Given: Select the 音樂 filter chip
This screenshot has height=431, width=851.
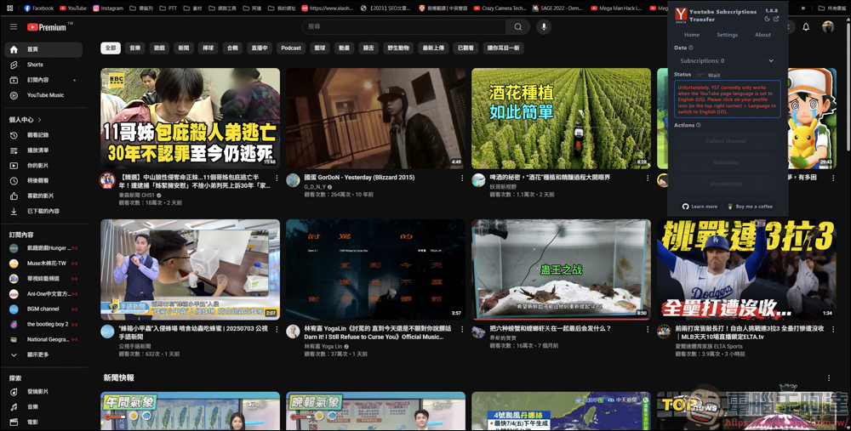Looking at the screenshot, I should point(135,48).
